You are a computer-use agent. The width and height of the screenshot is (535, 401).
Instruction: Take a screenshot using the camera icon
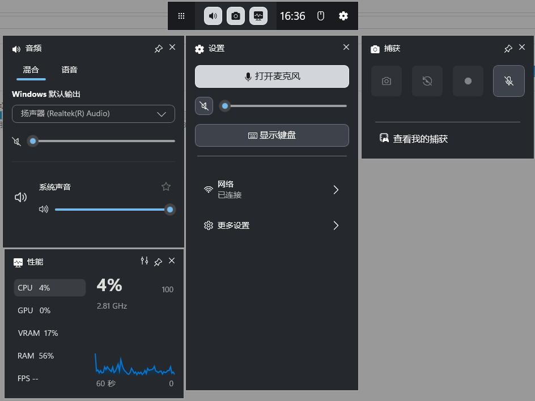coord(386,81)
